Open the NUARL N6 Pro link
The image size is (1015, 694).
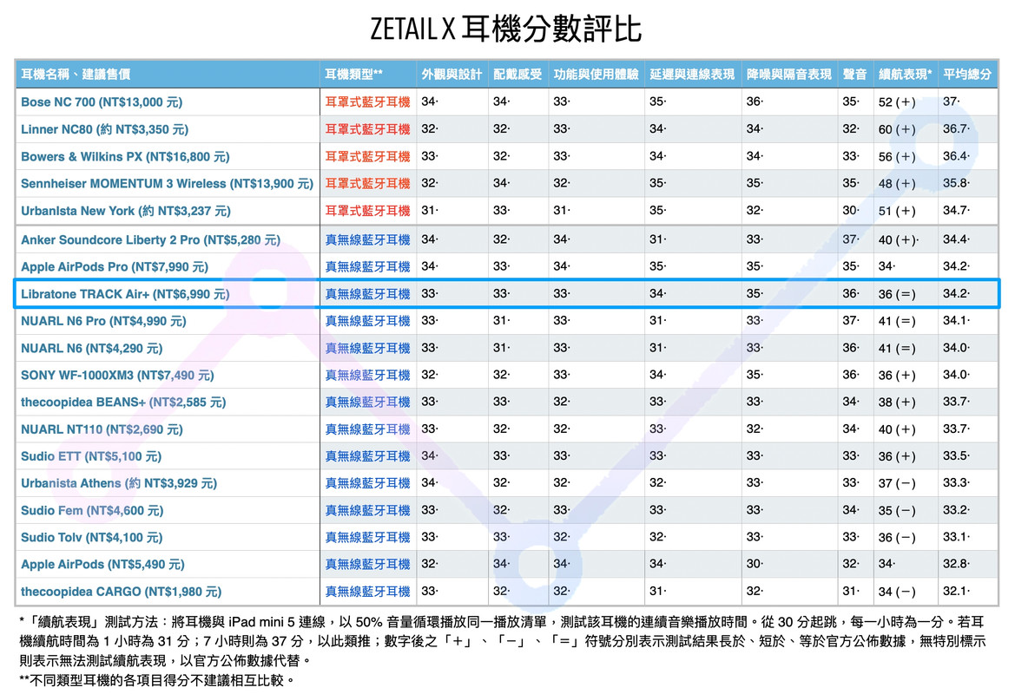click(103, 322)
